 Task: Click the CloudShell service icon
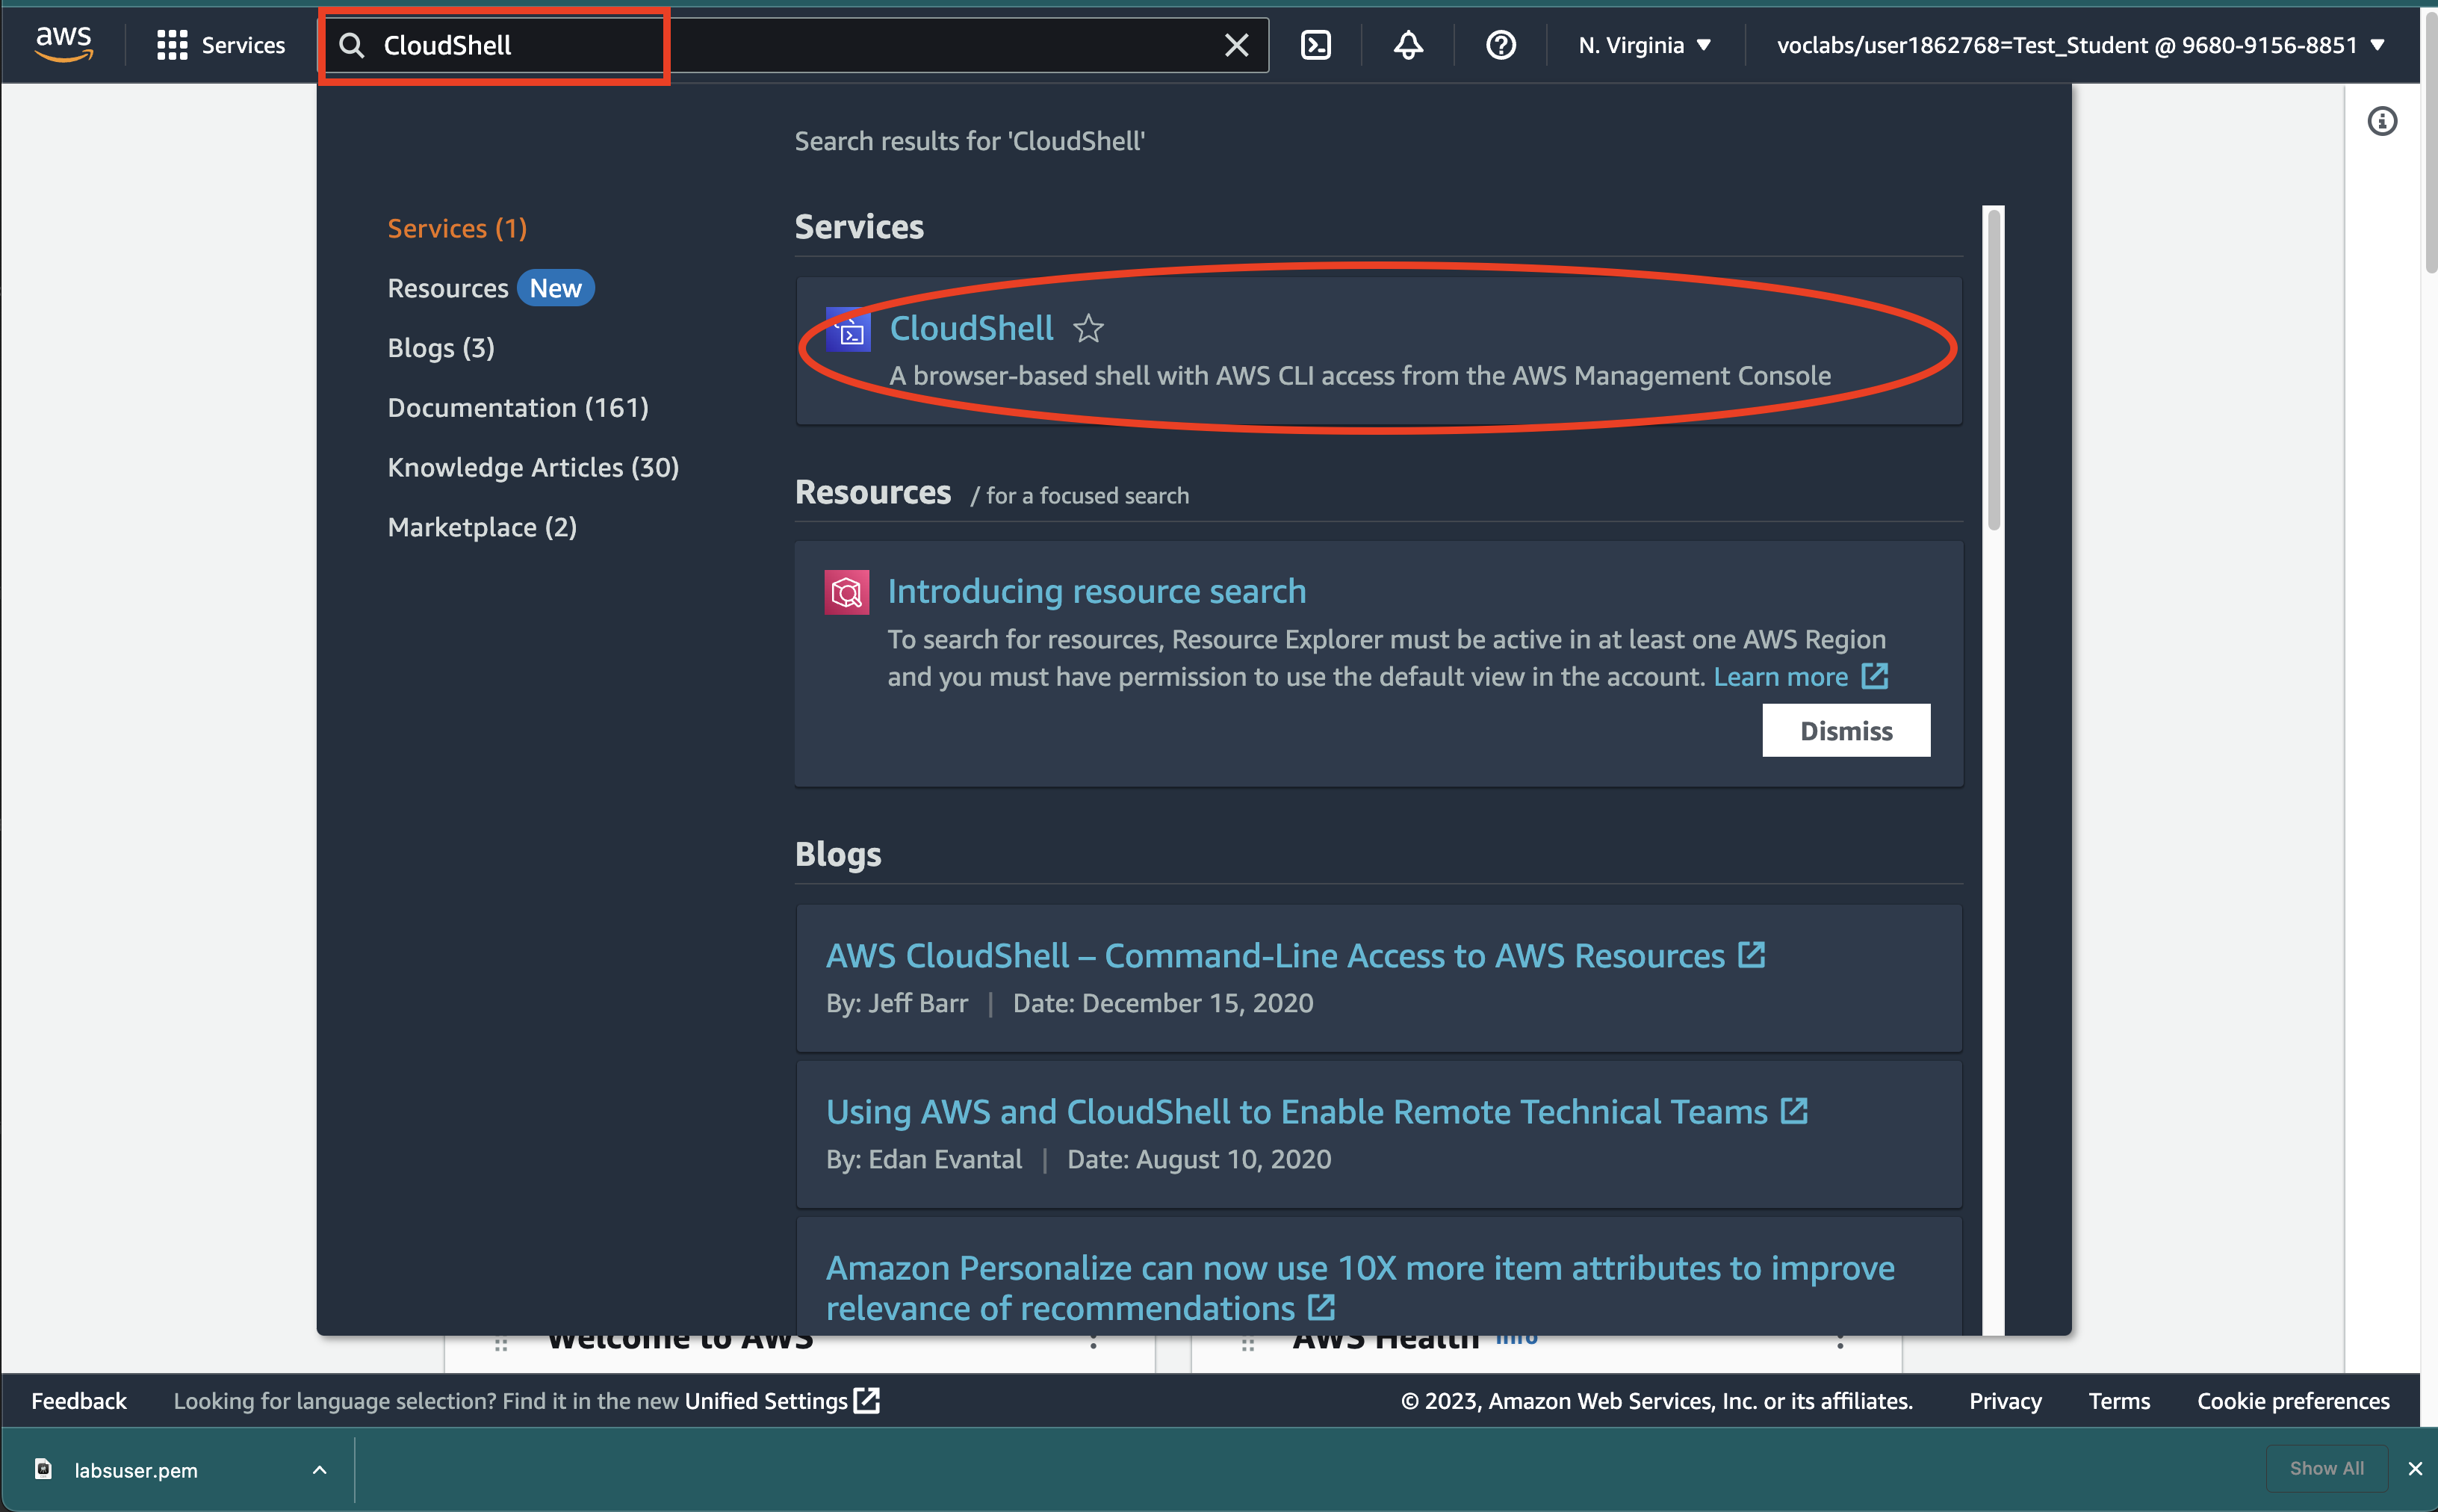(848, 329)
